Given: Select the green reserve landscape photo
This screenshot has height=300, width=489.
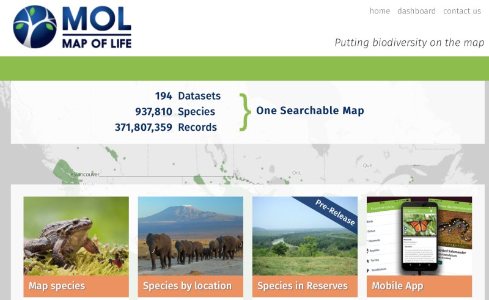Looking at the screenshot, I should pyautogui.click(x=305, y=236).
